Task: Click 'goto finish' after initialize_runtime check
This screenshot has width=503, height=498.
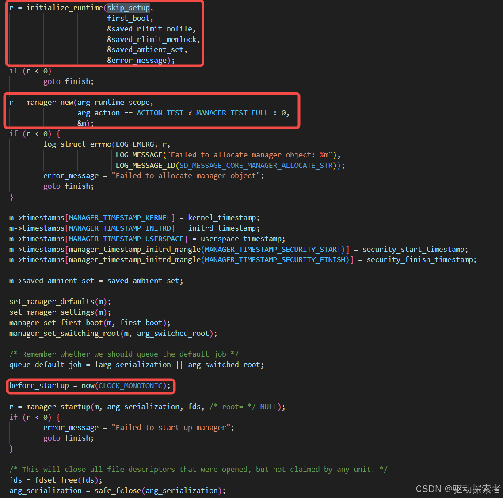Action: click(69, 81)
